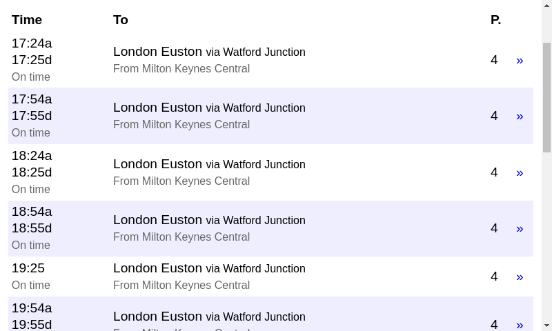552x331 pixels.
Task: Open details arrow for 18:24 train
Action: [x=520, y=173]
